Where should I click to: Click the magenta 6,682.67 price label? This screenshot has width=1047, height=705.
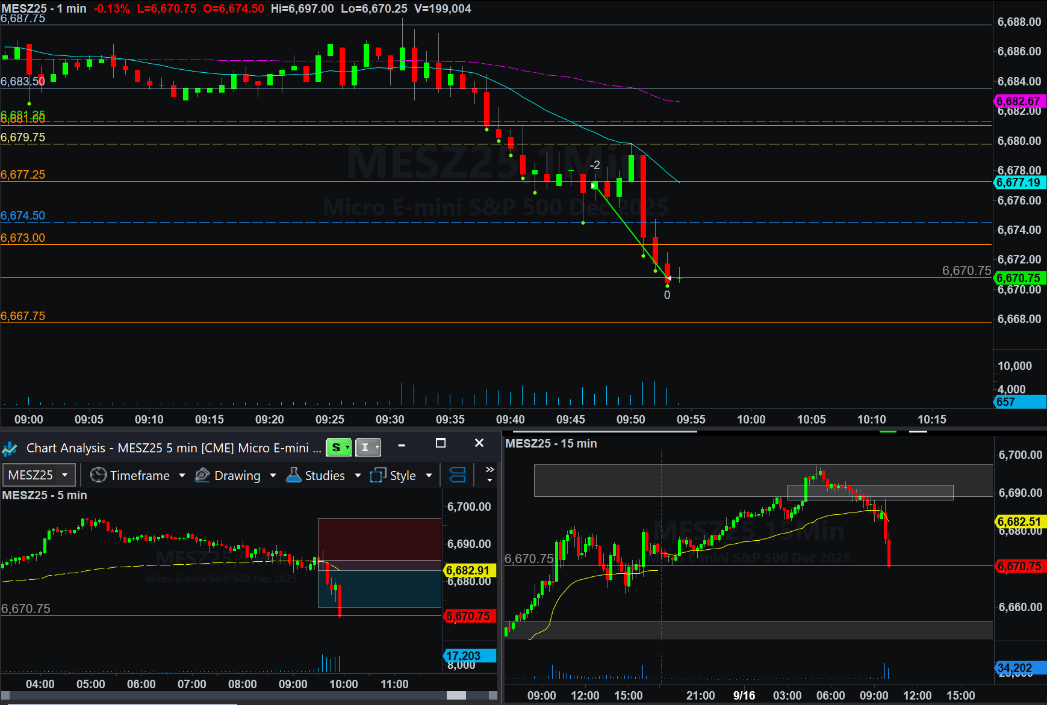(1018, 101)
